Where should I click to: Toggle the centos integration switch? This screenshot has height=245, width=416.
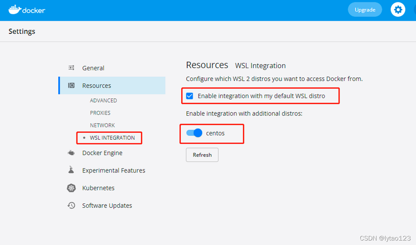[x=194, y=133]
